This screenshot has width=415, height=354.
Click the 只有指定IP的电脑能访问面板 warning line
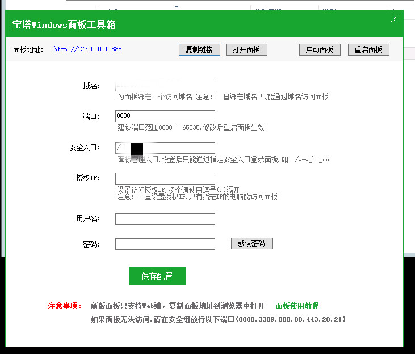tap(199, 197)
